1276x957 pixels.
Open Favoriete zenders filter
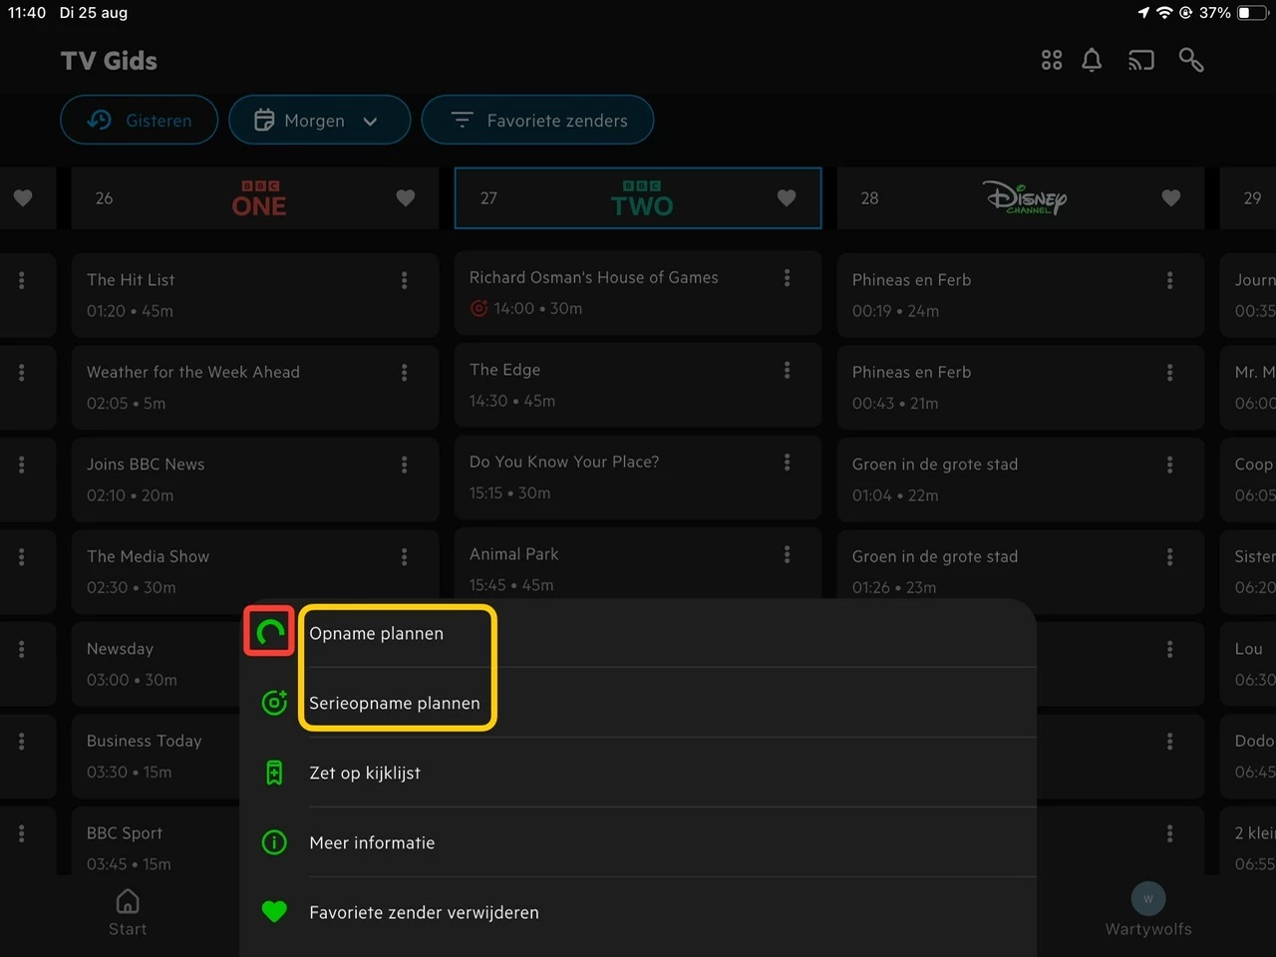point(537,120)
